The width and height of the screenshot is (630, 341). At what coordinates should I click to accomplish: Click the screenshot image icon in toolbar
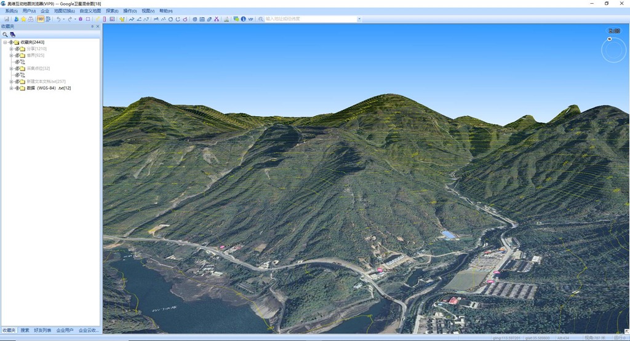point(112,19)
